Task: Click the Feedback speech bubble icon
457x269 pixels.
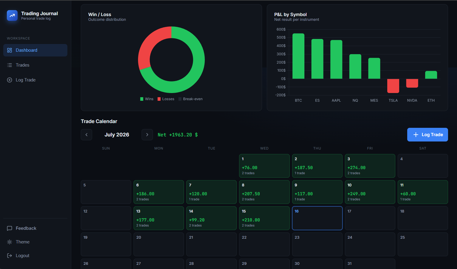Action: [10, 228]
